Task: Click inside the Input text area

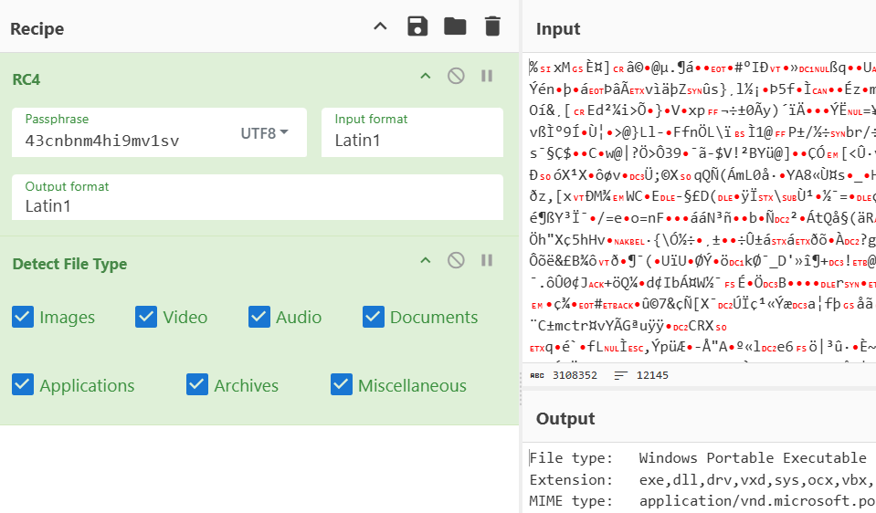Action: point(699,210)
